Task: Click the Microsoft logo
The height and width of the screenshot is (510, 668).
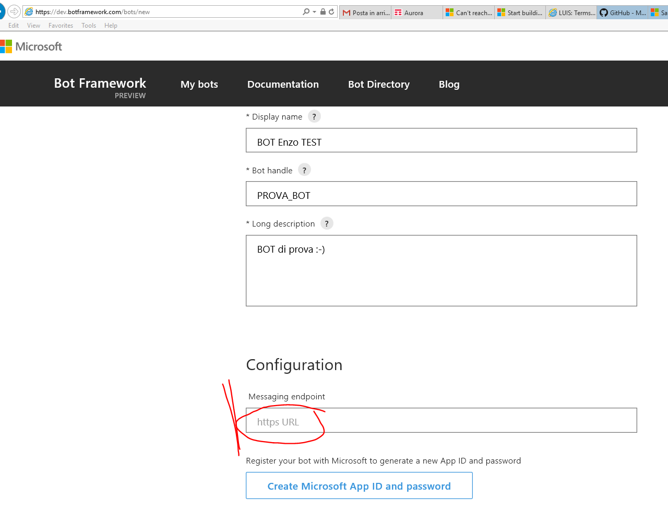Action: point(31,46)
